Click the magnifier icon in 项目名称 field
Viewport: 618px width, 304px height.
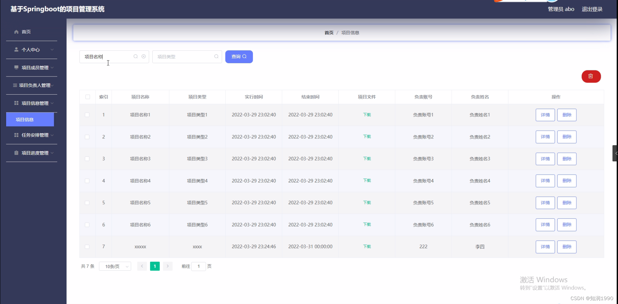[135, 56]
